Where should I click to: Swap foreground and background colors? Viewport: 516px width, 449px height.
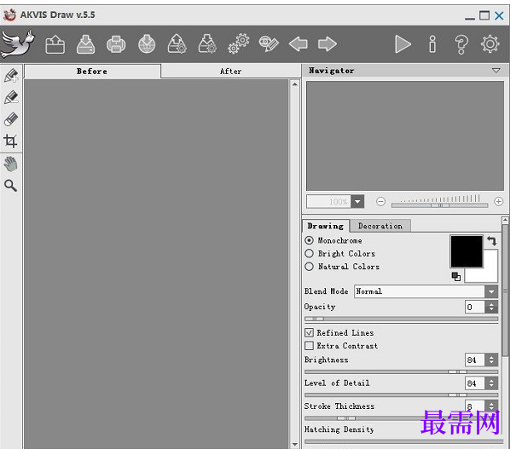[x=491, y=241]
